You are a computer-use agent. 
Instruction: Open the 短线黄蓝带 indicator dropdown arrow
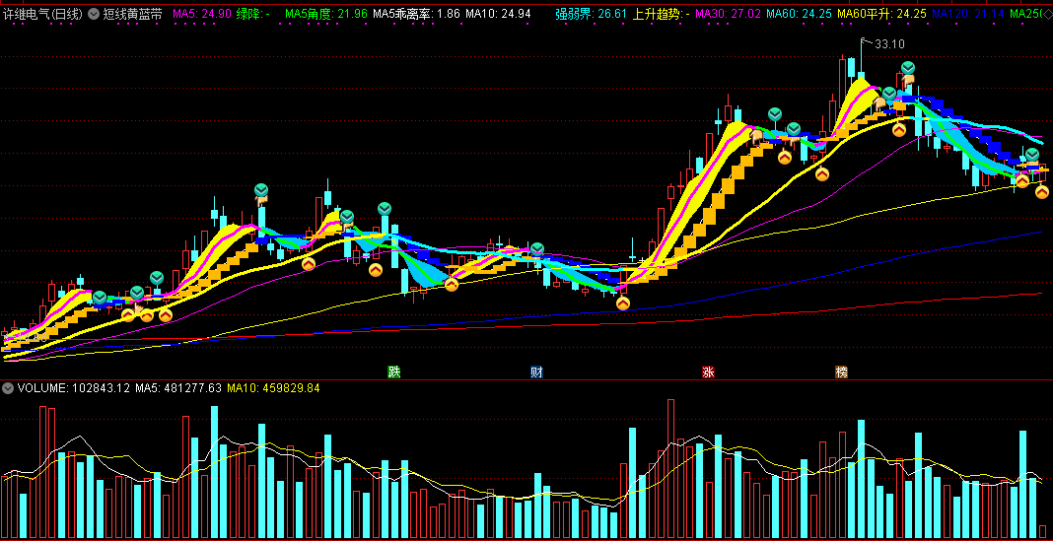click(x=94, y=14)
